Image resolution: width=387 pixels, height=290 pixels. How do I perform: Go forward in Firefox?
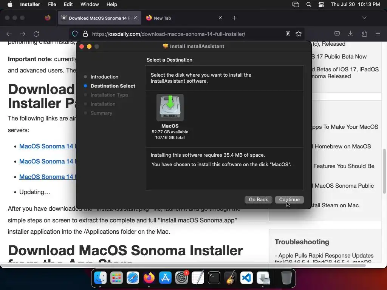(22, 34)
